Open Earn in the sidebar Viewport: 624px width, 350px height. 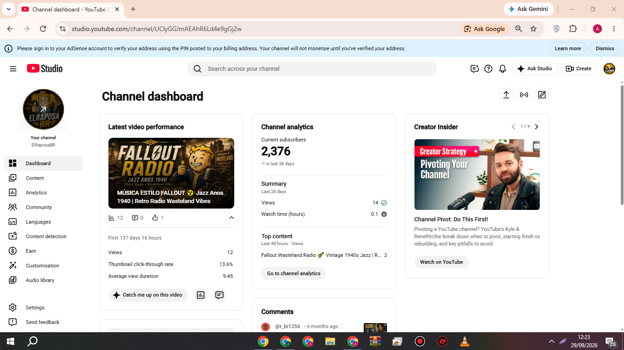tap(43, 251)
